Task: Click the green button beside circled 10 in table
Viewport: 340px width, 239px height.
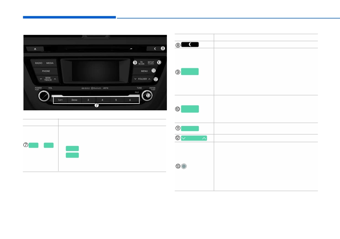Action: pos(190,109)
